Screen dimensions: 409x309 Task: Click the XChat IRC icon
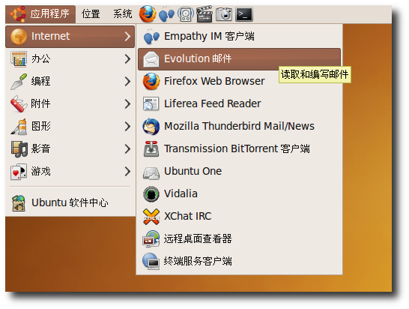point(151,217)
